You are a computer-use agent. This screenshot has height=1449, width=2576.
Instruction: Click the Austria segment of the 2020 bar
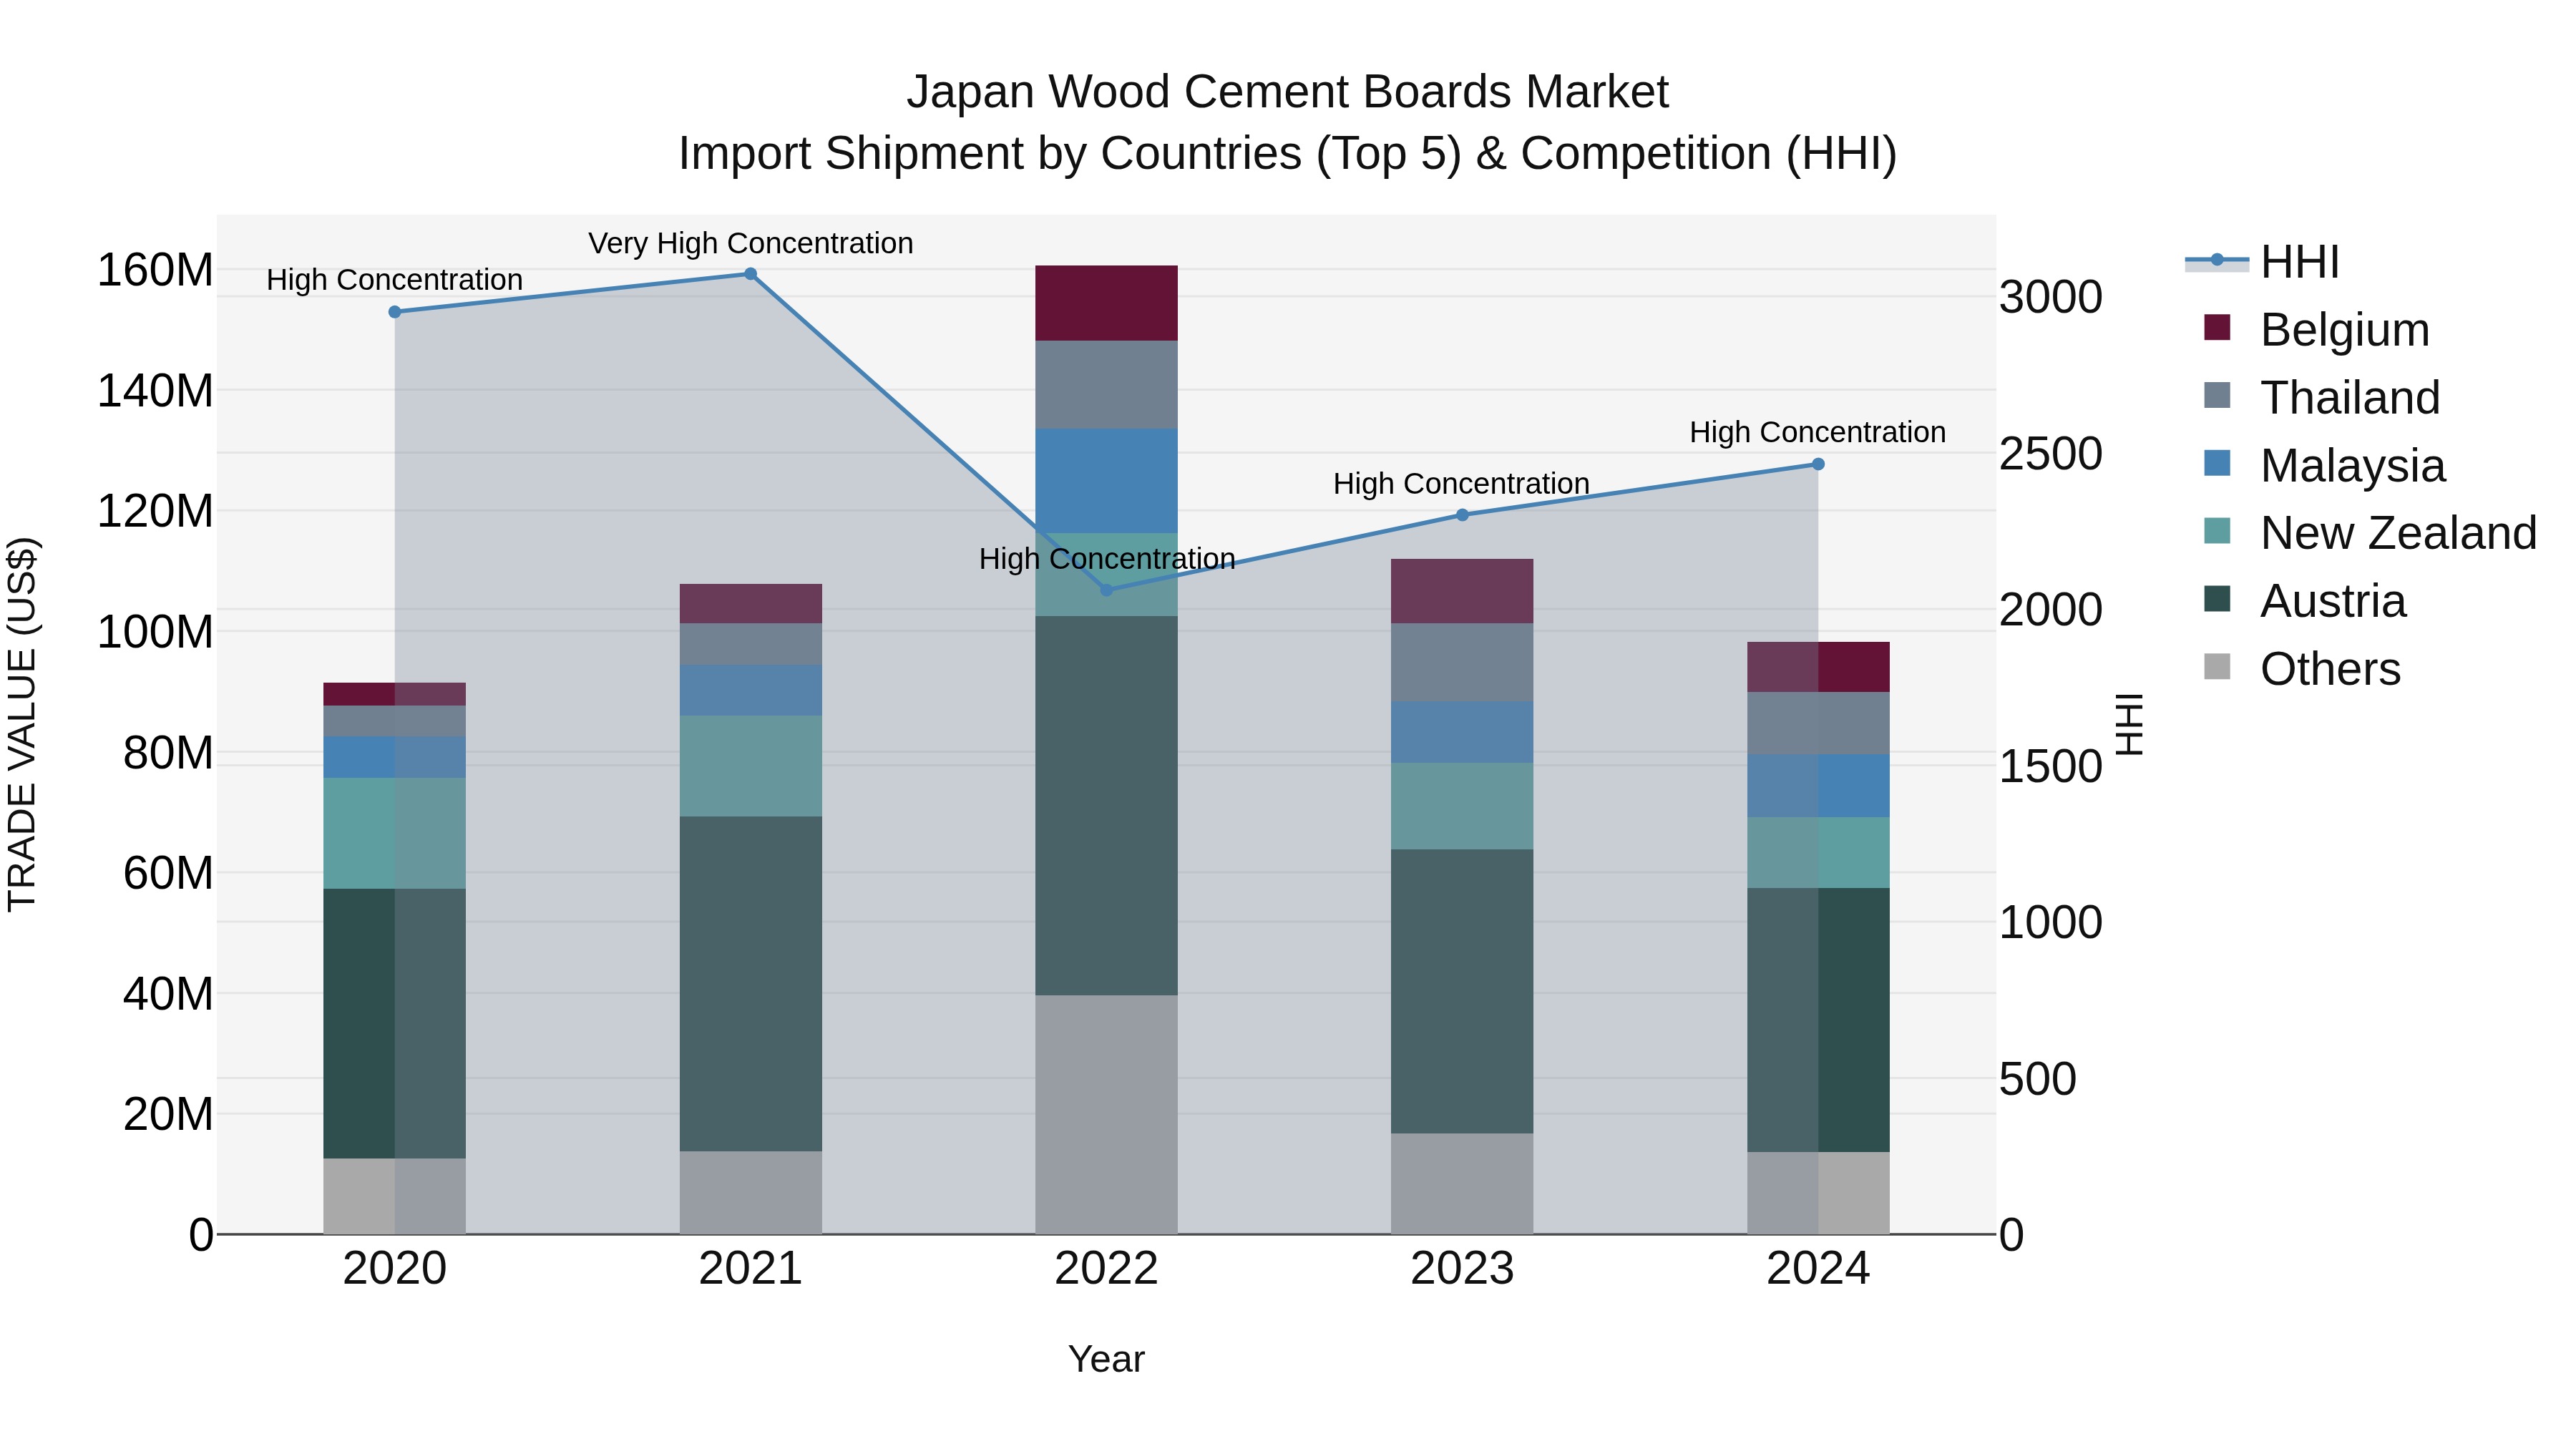[x=394, y=1024]
